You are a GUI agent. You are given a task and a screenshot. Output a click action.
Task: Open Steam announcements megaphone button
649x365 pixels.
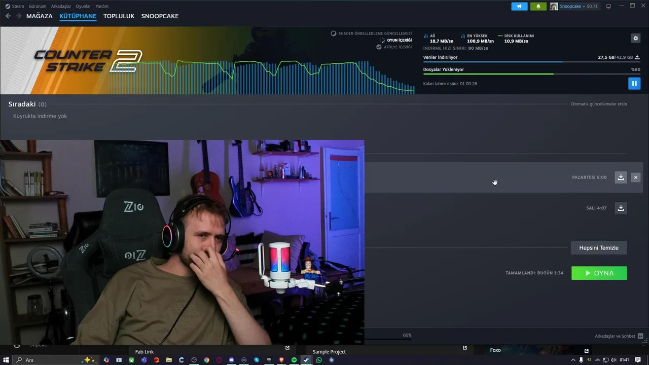coord(519,6)
